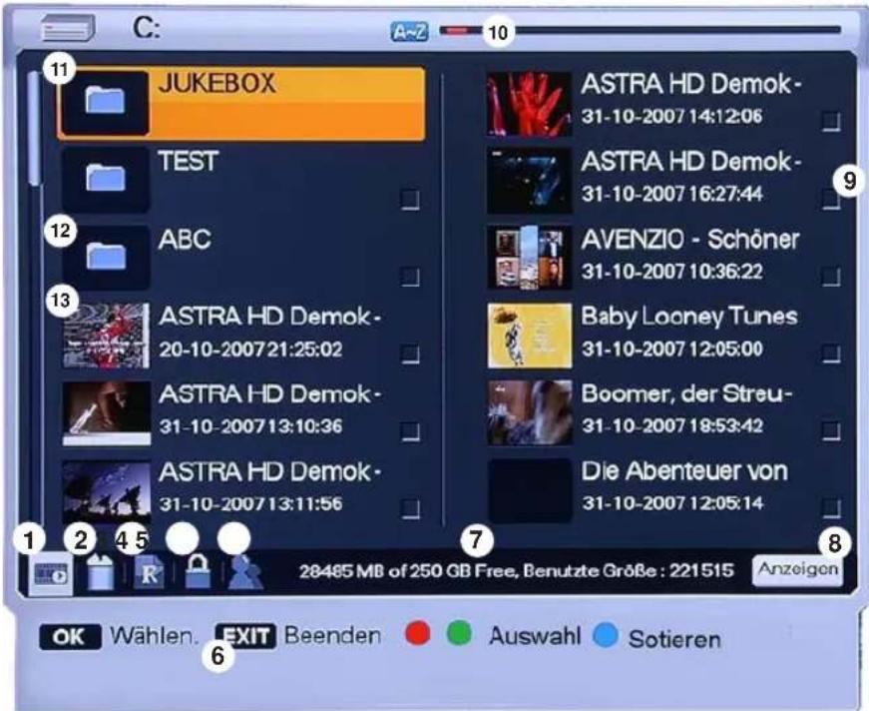
Task: Click the rename R icon
Action: [149, 573]
